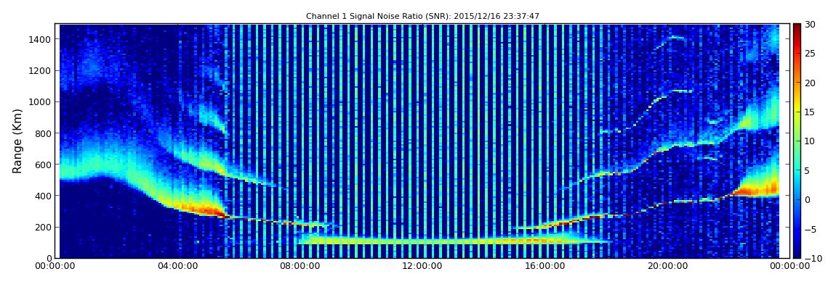Click the 800 range tick label
This screenshot has width=836, height=295.
[43, 133]
